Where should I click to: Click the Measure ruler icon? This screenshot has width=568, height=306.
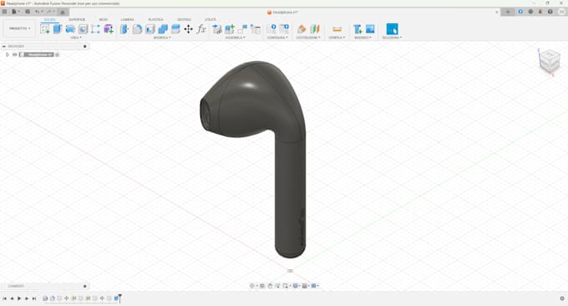point(337,29)
